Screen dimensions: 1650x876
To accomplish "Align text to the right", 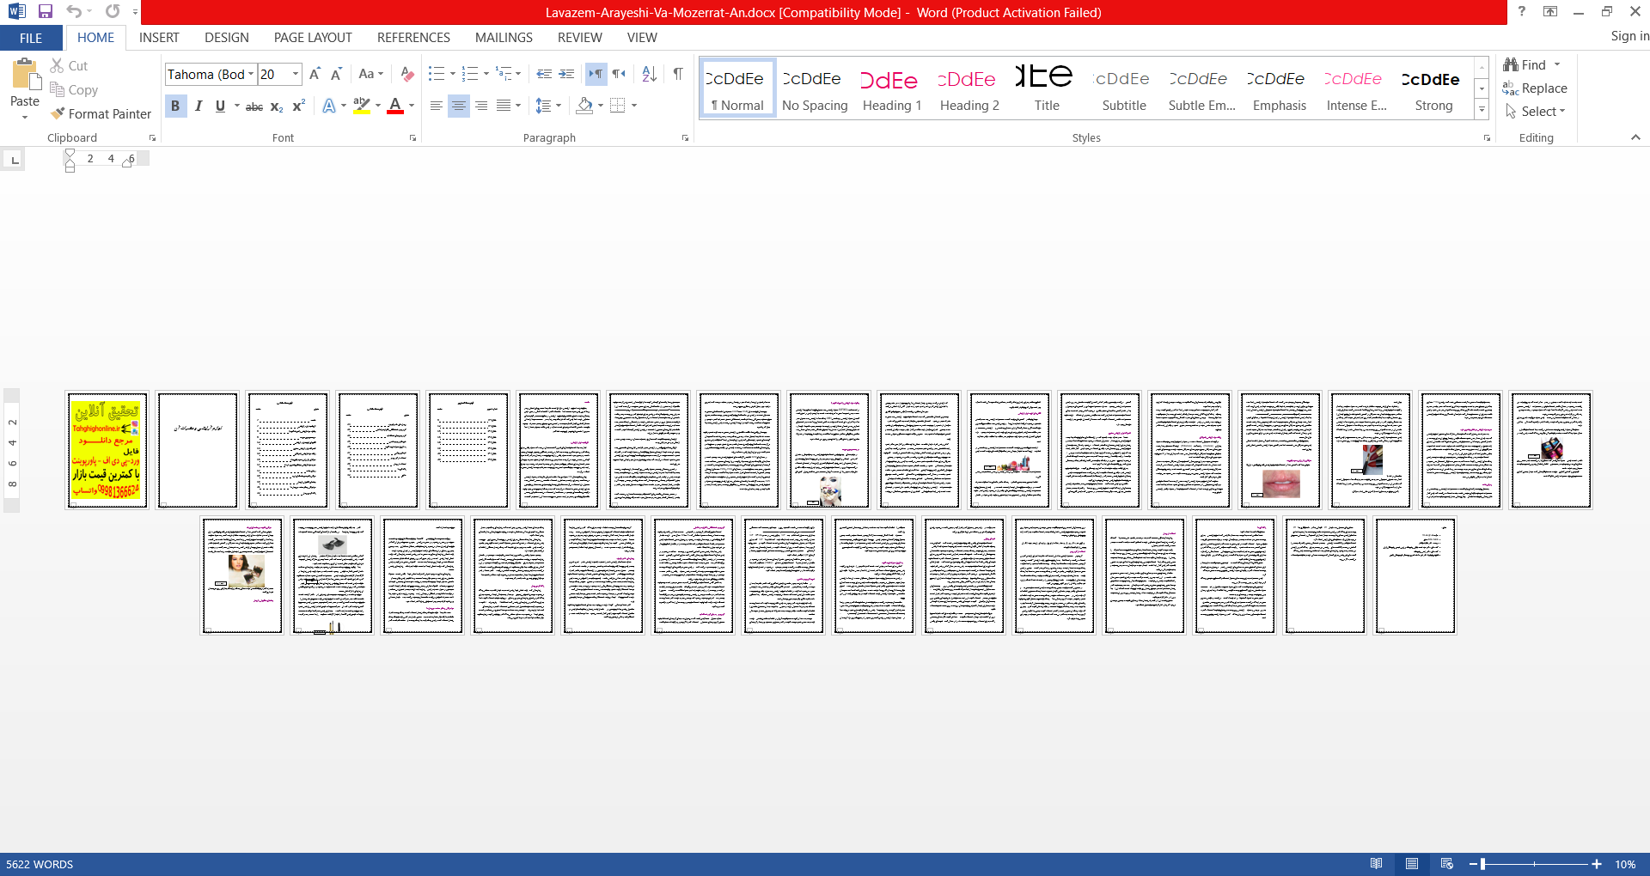I will coord(481,106).
